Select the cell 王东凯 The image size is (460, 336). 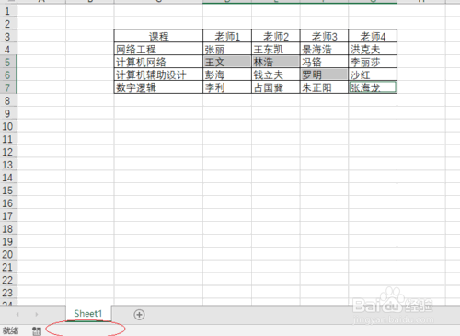pos(276,49)
